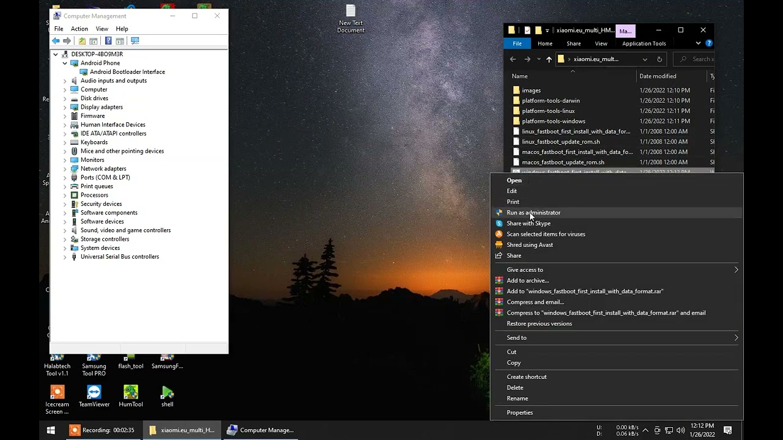Open the shell desktop shortcut
Viewport: 783px width, 440px height.
(167, 396)
